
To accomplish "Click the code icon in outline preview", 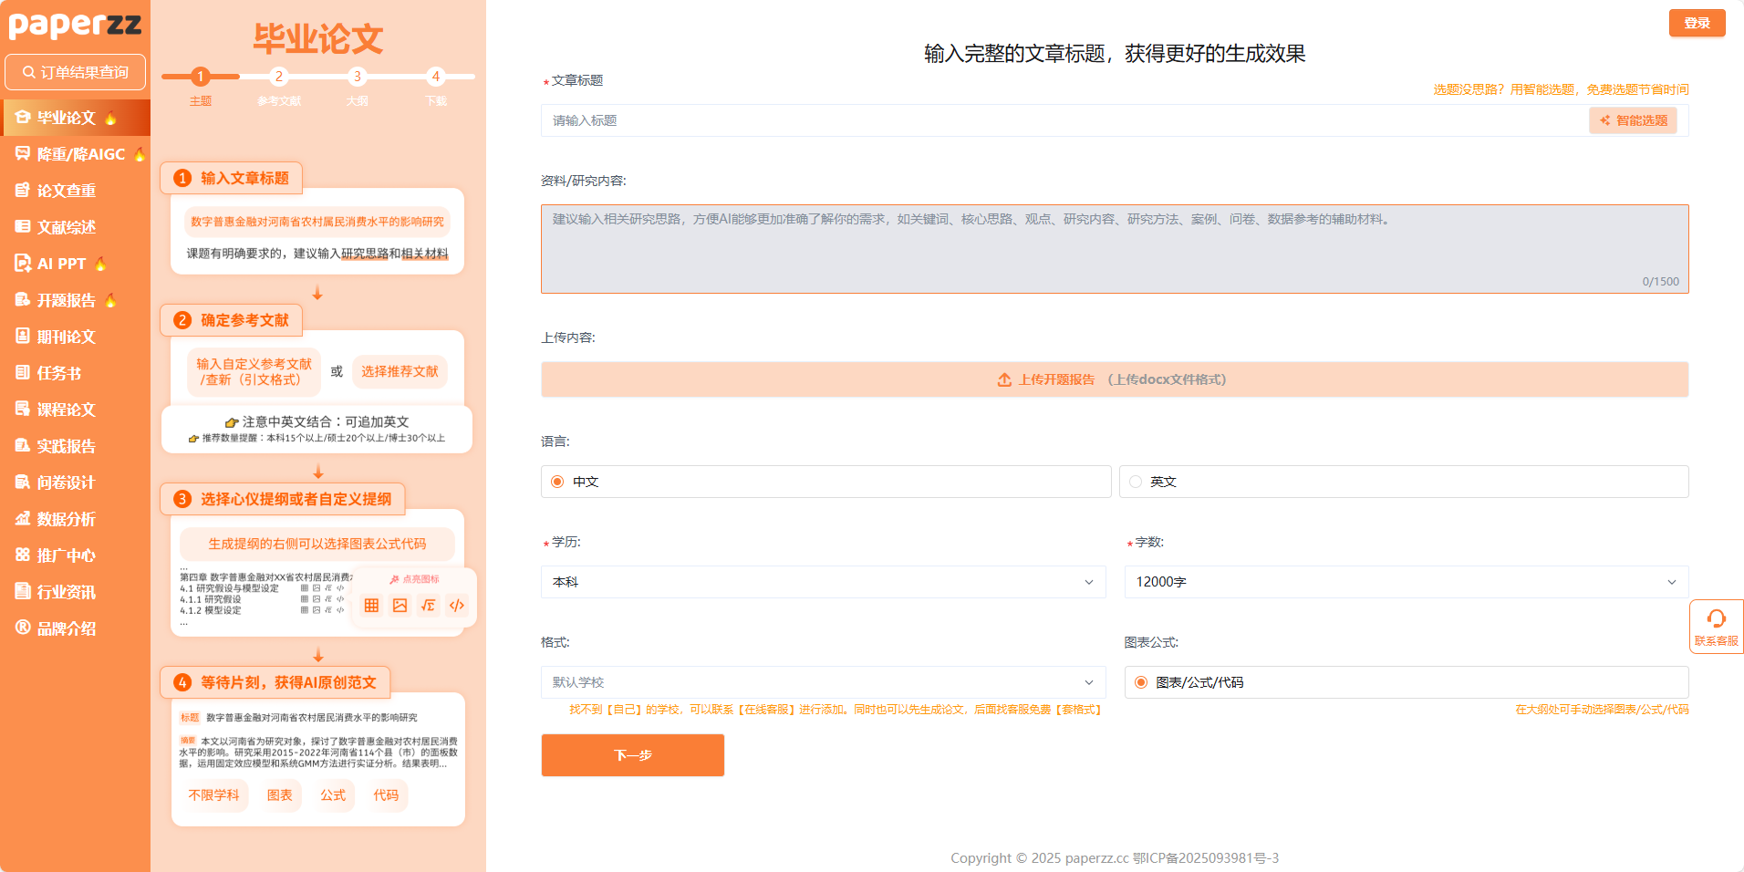I will point(457,606).
